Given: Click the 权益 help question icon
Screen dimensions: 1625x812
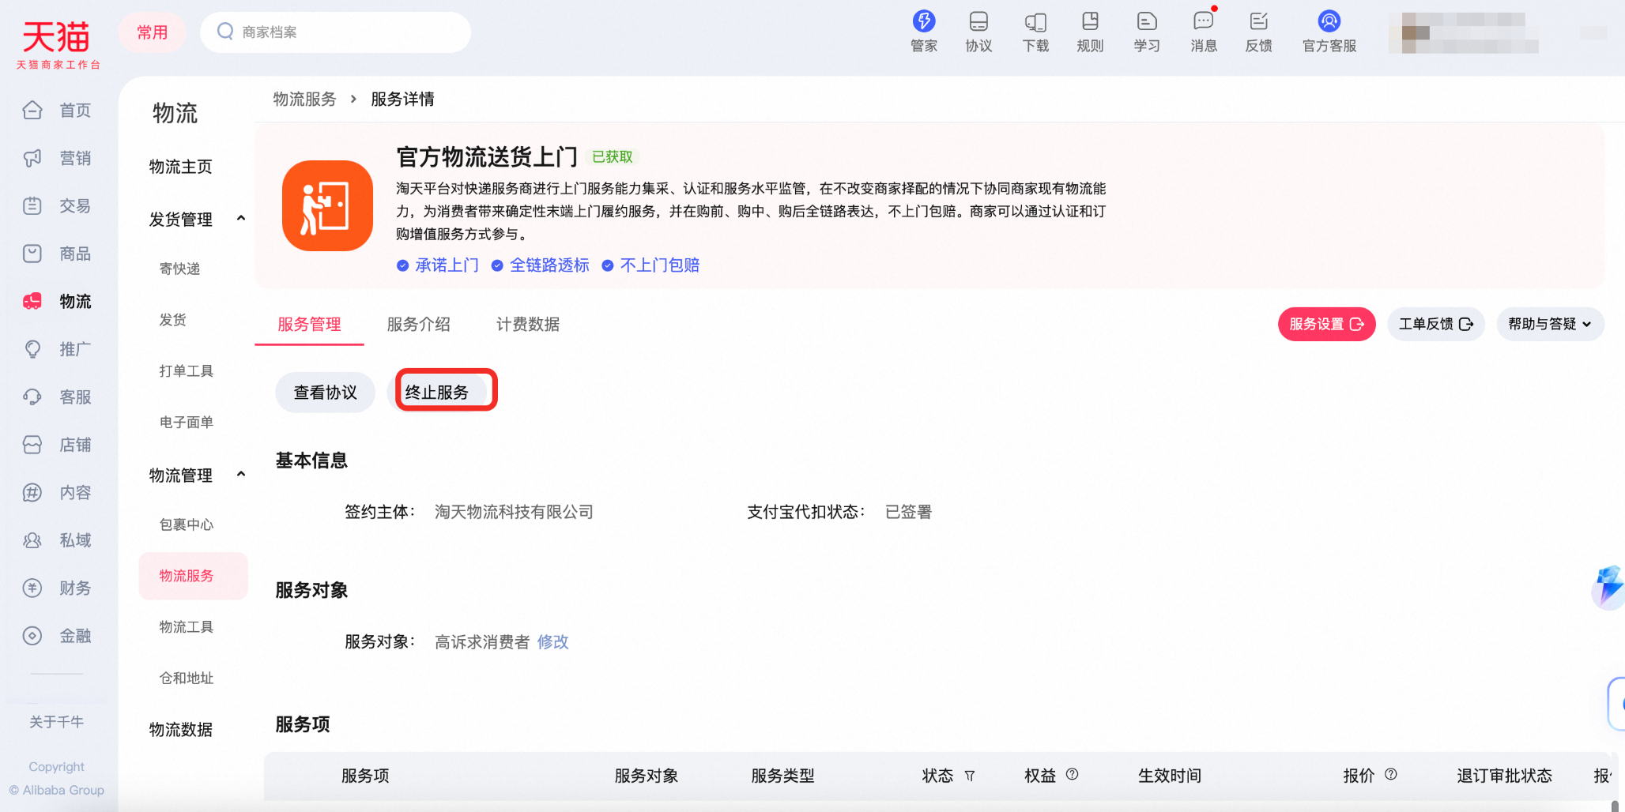Looking at the screenshot, I should (x=1072, y=775).
